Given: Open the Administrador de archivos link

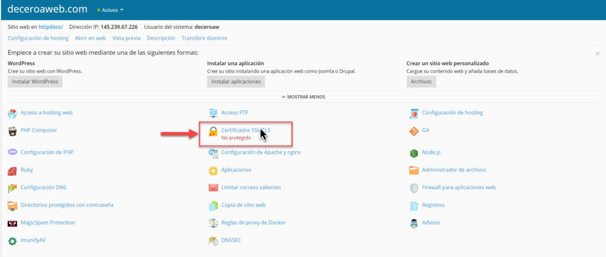Looking at the screenshot, I should tap(454, 170).
